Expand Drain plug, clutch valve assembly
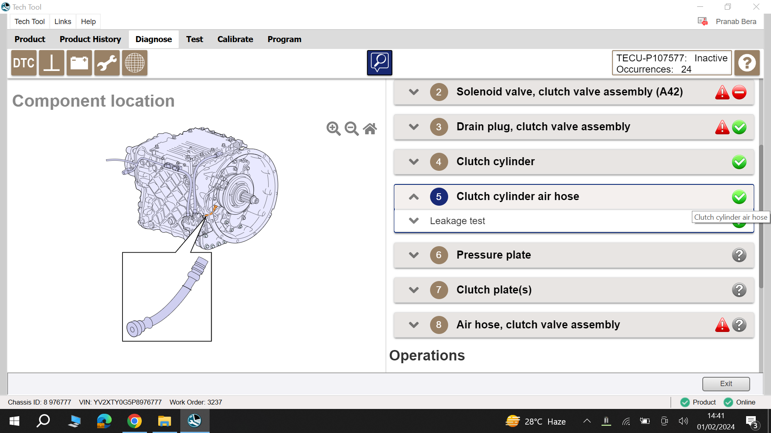771x433 pixels. pyautogui.click(x=414, y=127)
